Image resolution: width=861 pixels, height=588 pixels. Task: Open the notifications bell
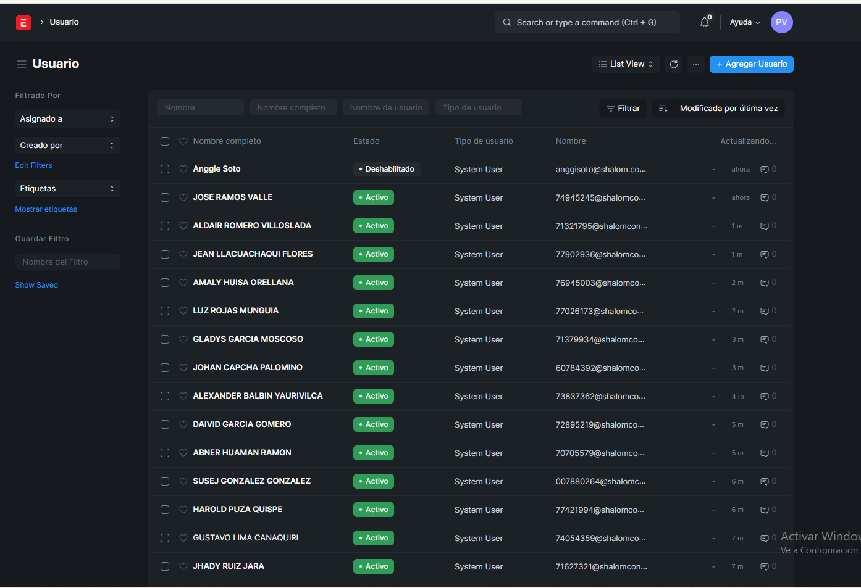point(704,22)
